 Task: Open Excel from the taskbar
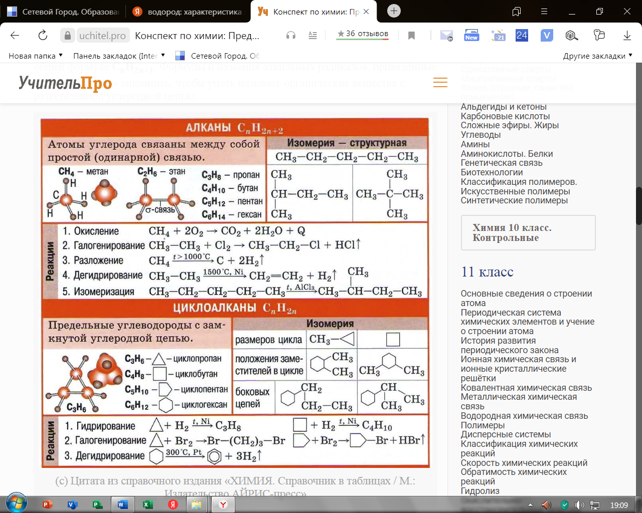(x=147, y=504)
